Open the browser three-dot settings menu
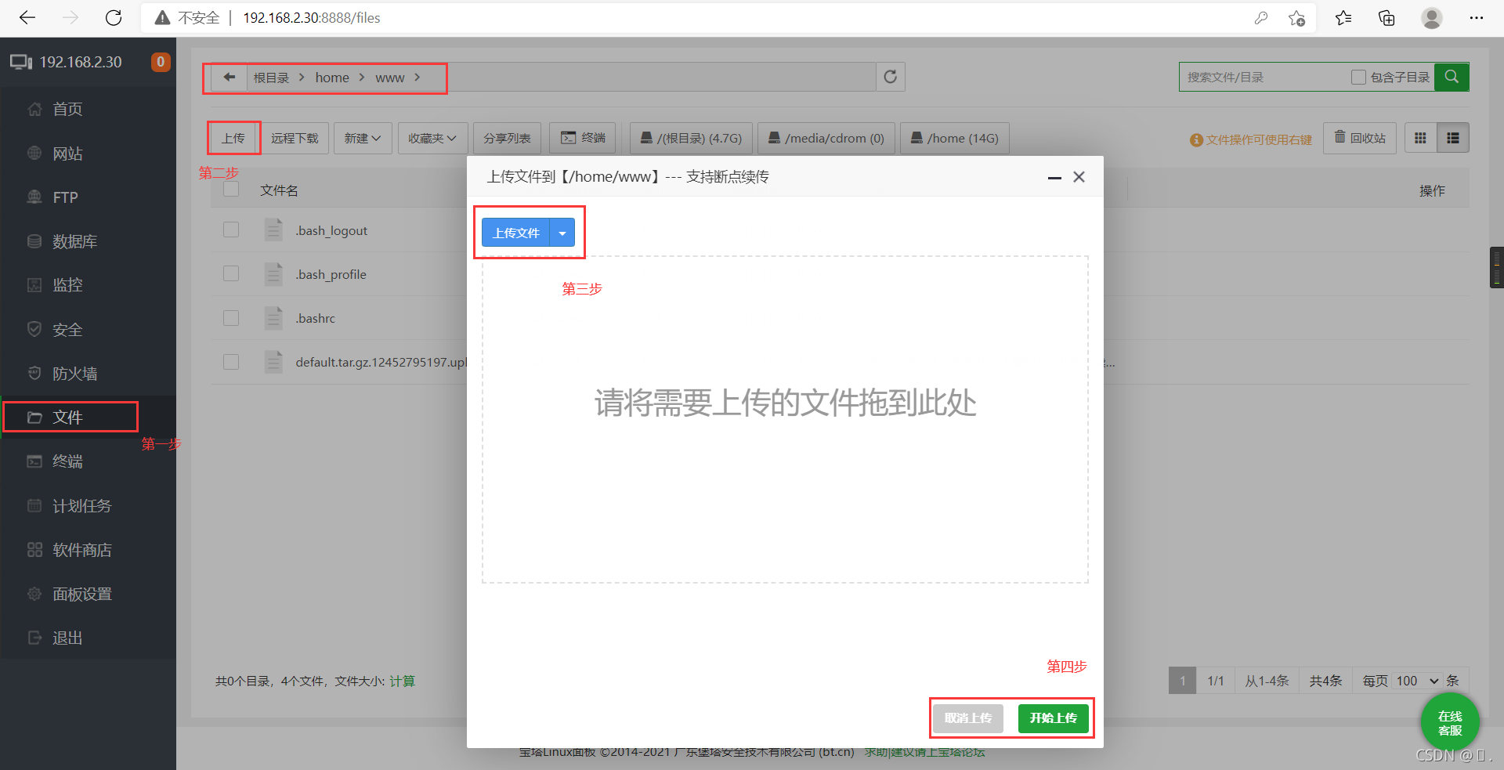The image size is (1504, 770). 1477,17
